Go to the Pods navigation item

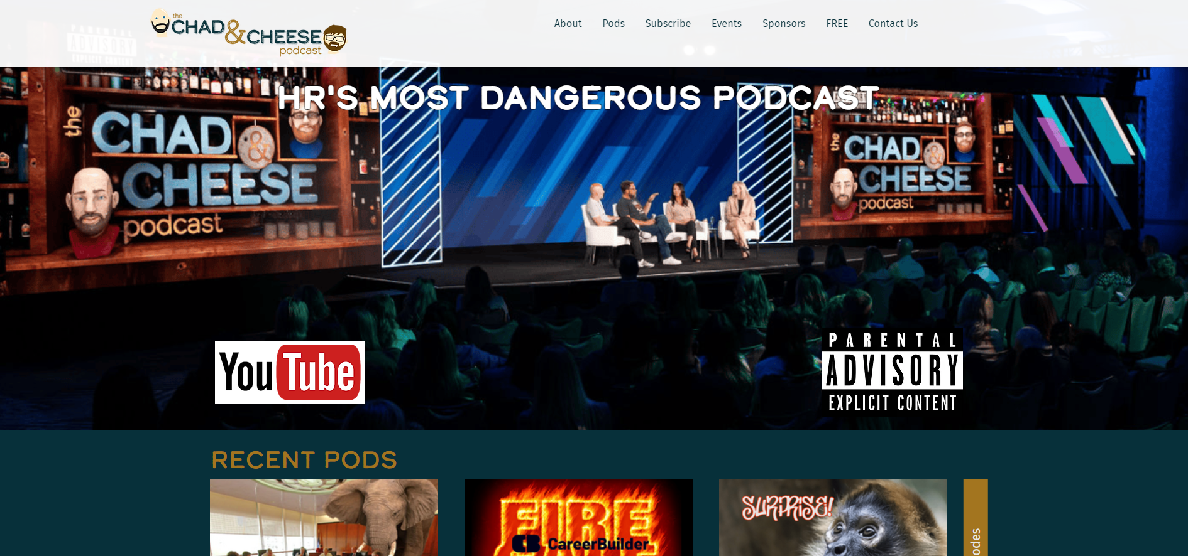coord(613,23)
